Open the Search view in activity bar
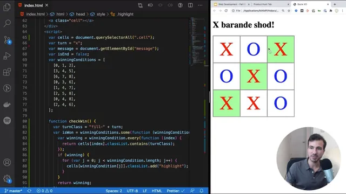Screen dimensions: 346x194 (x=7, y=23)
